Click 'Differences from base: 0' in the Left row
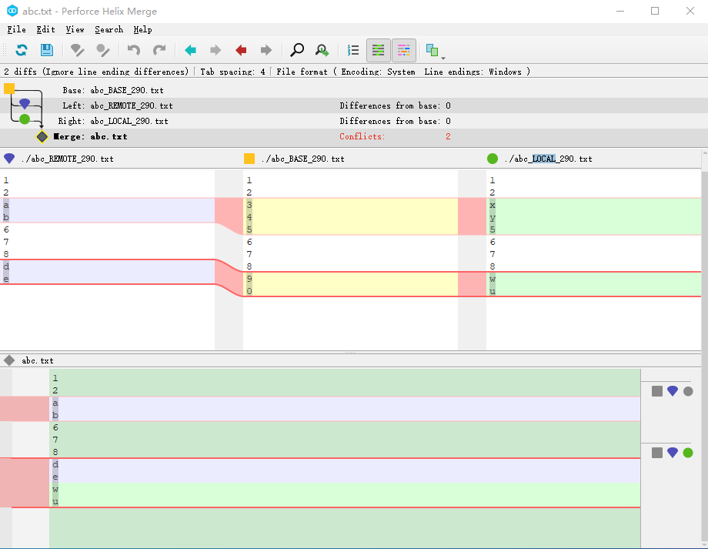 tap(395, 105)
